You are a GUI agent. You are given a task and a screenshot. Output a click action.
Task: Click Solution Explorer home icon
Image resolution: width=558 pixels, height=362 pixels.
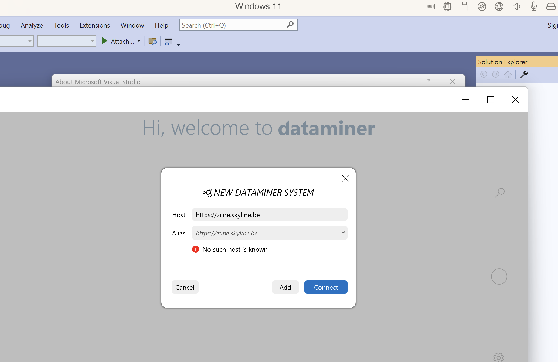(x=508, y=74)
